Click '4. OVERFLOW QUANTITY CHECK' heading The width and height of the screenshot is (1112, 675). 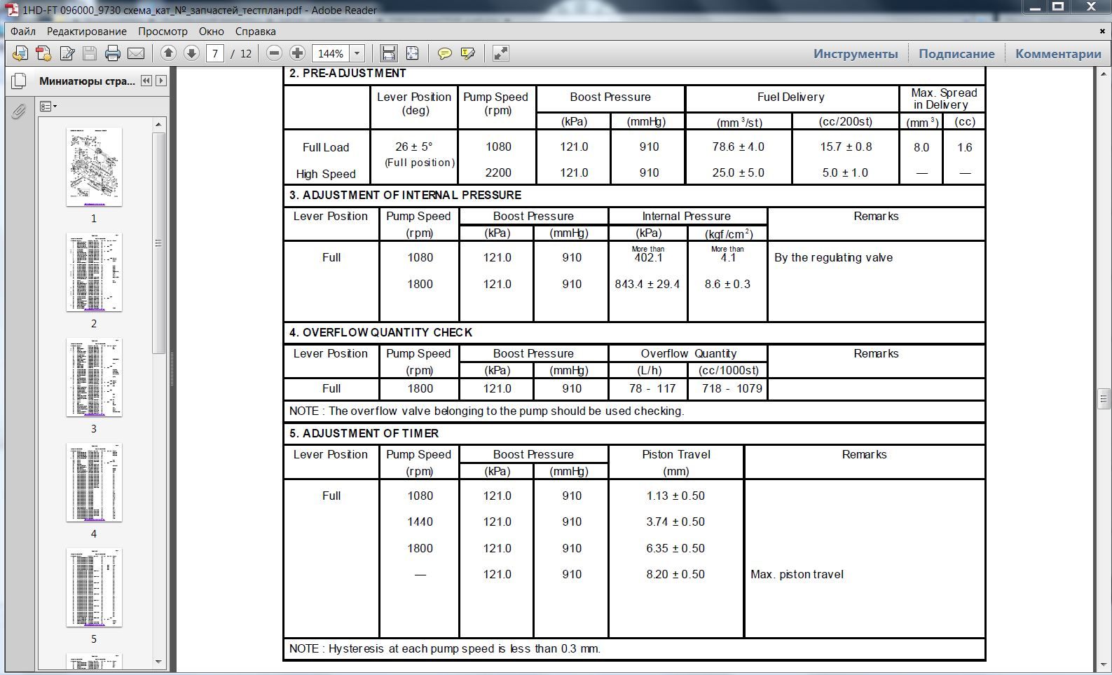pyautogui.click(x=380, y=332)
